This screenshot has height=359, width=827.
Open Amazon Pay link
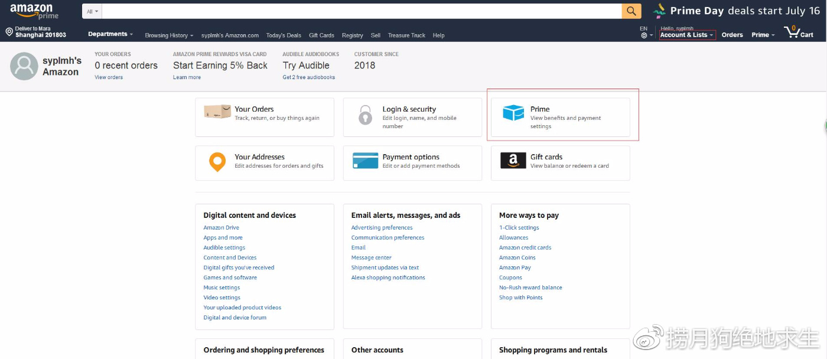(515, 267)
